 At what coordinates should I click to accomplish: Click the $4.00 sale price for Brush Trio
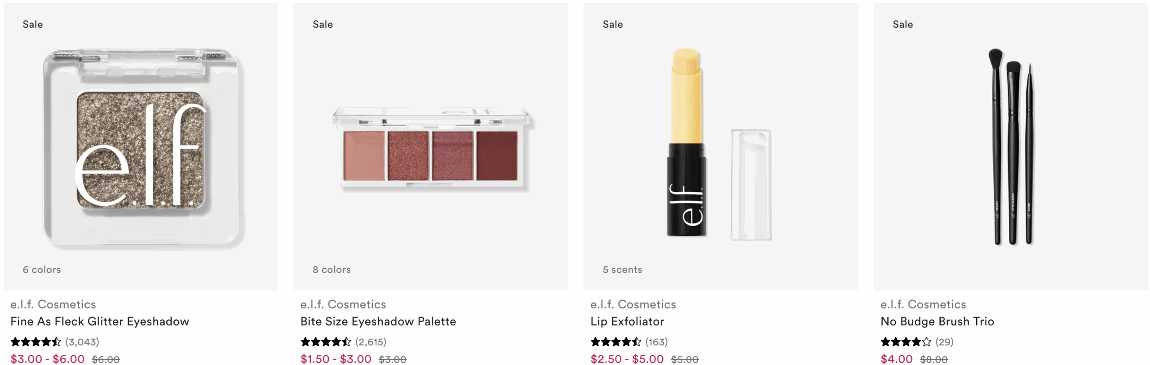coord(896,359)
